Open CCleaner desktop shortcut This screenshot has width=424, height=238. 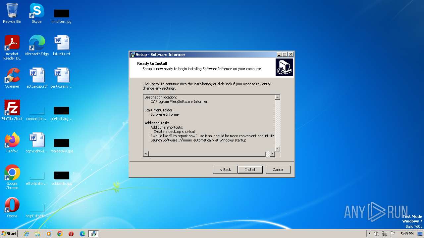coord(12,78)
